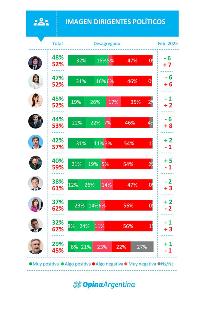The height and width of the screenshot is (310, 206).
Task: Click the people group icon in header
Action: [41, 22]
